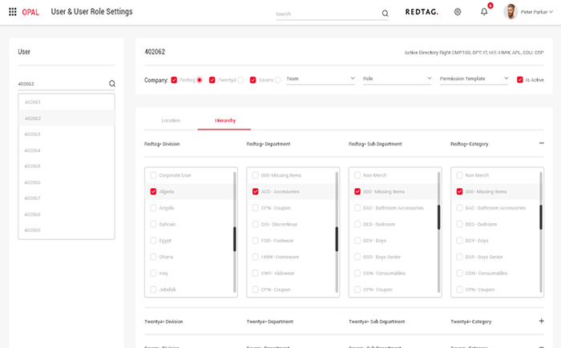This screenshot has width=561, height=348.
Task: Open the Role dropdown
Action: click(x=397, y=79)
